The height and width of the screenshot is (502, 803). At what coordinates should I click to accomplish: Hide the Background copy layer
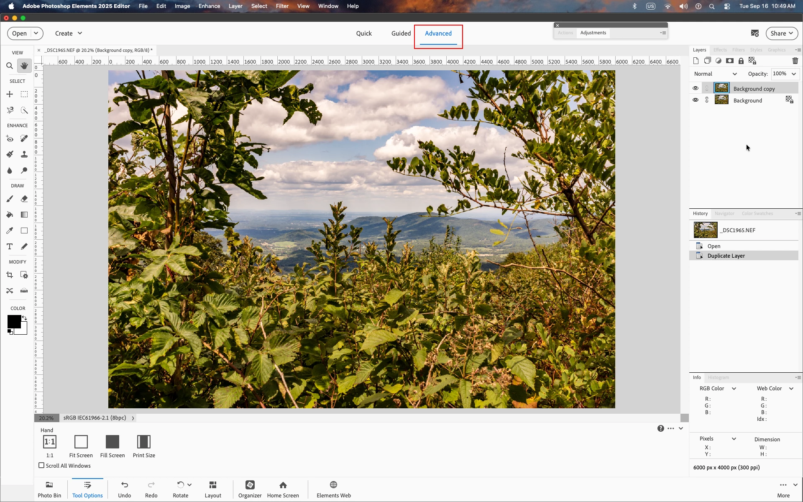(696, 88)
